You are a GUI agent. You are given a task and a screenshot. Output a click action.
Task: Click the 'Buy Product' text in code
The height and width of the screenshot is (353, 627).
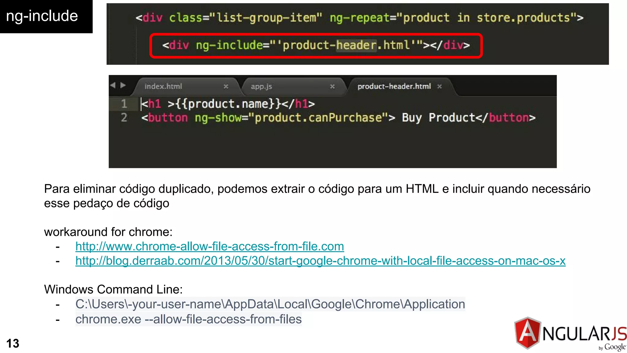(438, 118)
